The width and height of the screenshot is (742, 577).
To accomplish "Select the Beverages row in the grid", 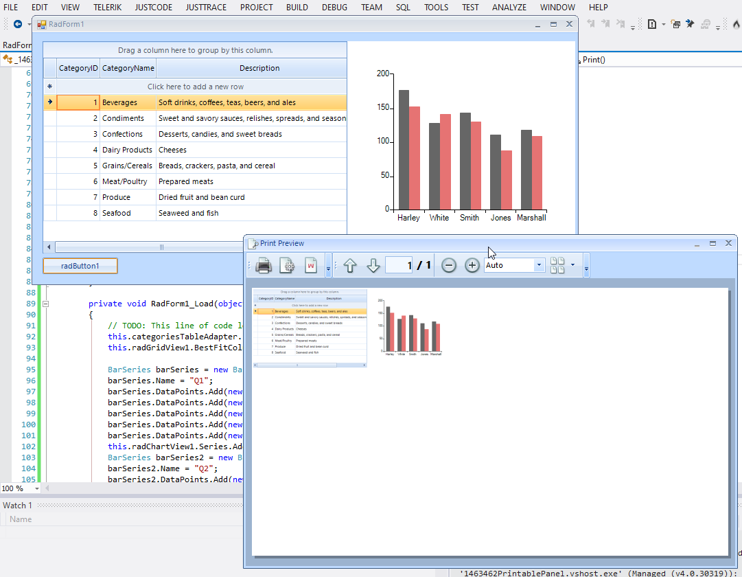I will coord(119,102).
